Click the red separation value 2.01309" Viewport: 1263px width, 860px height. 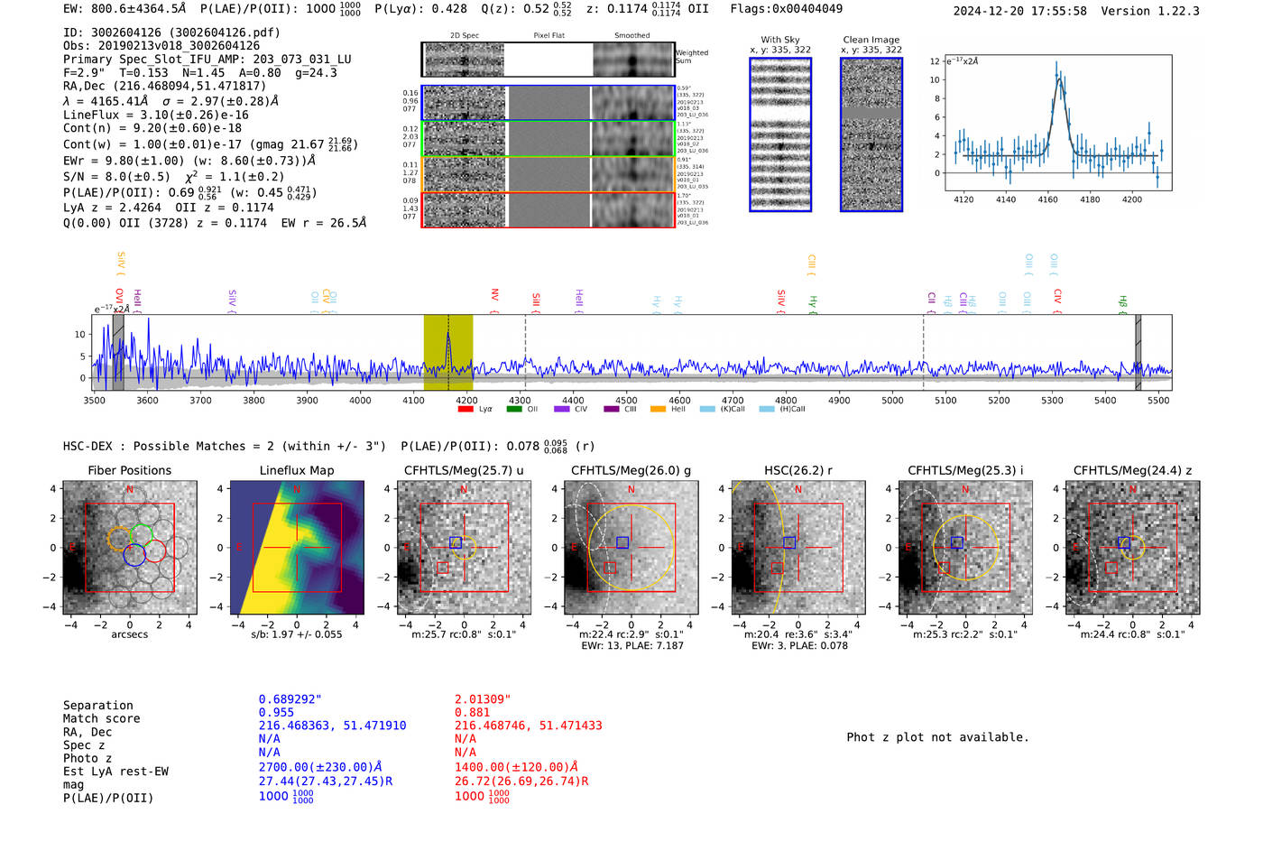[483, 699]
